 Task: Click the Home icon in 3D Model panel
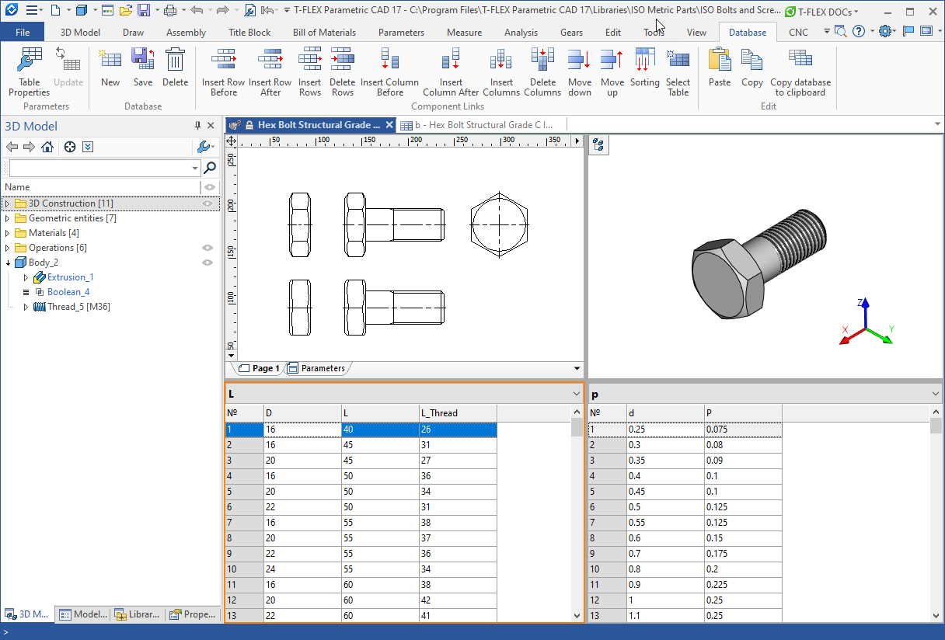pos(48,147)
